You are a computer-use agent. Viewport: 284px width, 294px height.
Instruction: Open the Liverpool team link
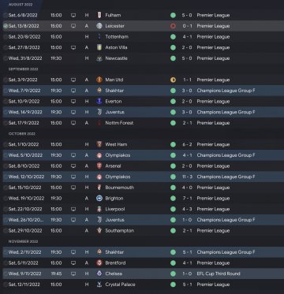click(x=115, y=209)
